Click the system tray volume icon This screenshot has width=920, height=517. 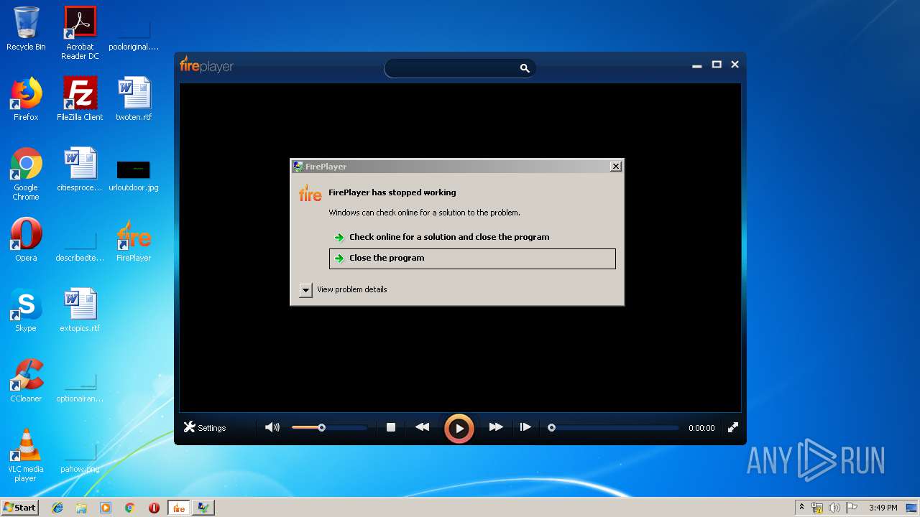click(834, 508)
